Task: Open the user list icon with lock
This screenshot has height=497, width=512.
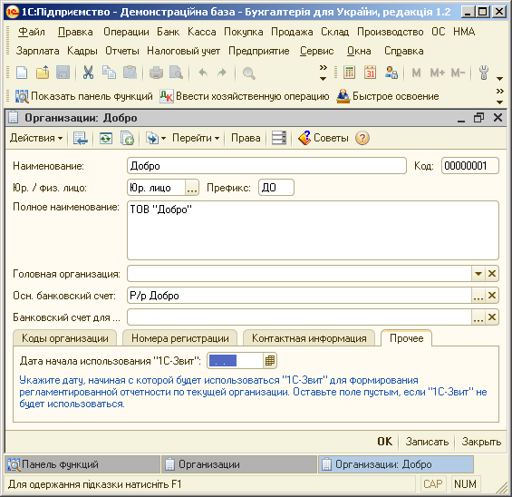Action: (391, 73)
